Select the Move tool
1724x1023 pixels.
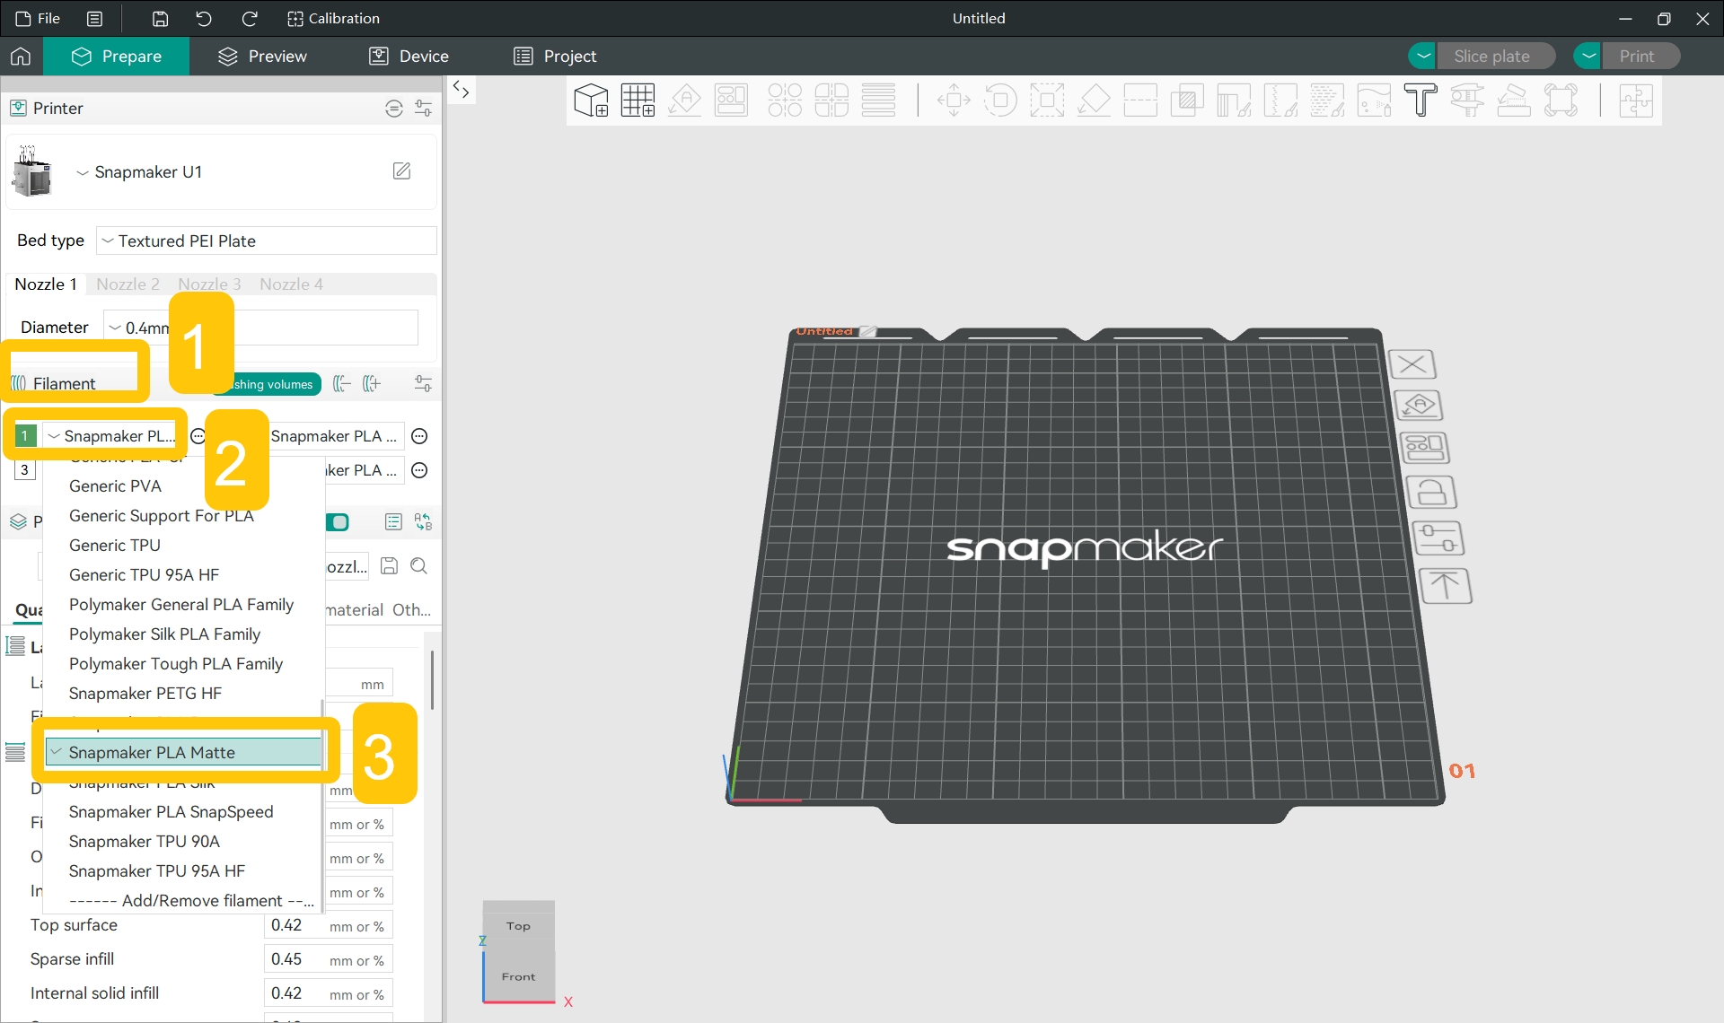coord(954,101)
